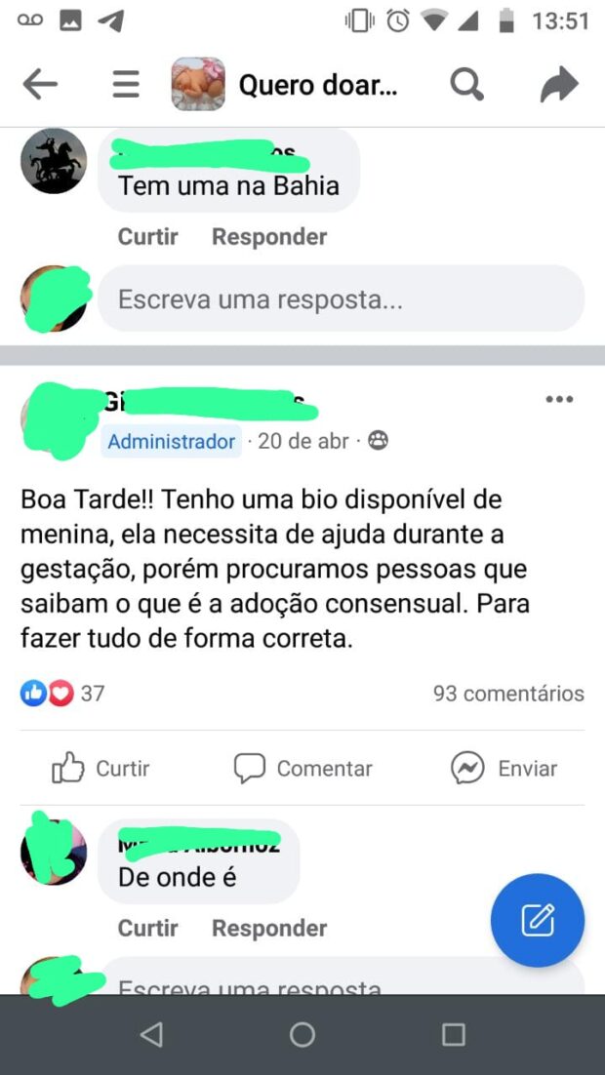Like the post with Curtir thumbs-up
The width and height of the screenshot is (605, 1075).
(101, 768)
